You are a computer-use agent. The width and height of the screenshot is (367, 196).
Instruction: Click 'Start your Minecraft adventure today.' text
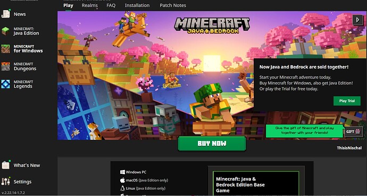coord(295,77)
